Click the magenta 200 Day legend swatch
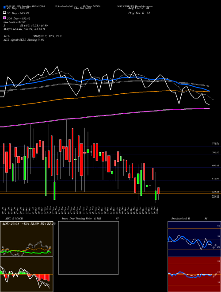This screenshot has width=221, height=292. point(5,18)
